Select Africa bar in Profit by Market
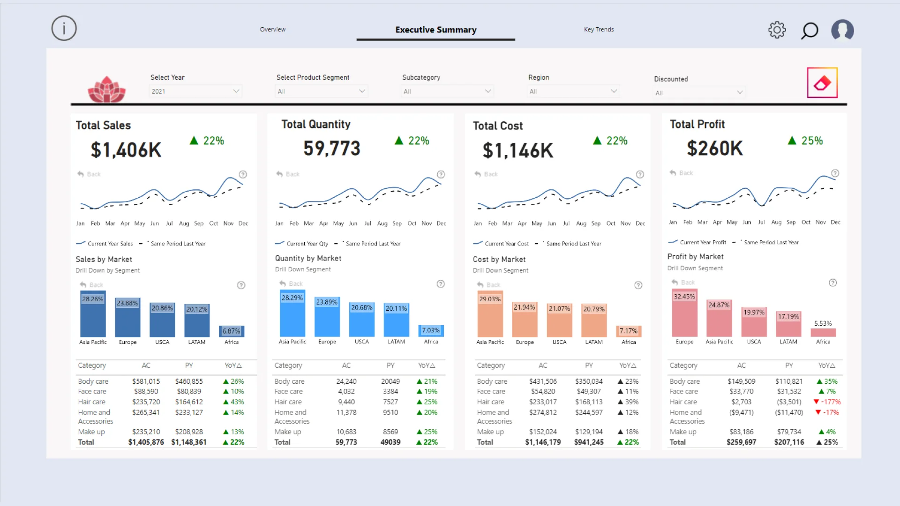The image size is (900, 506). [x=823, y=333]
